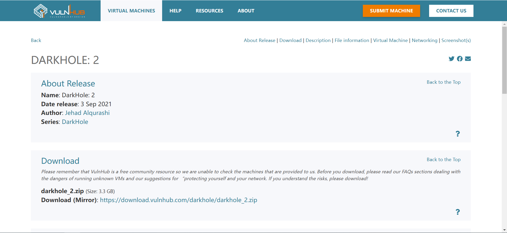507x233 pixels.
Task: Open the Help menu item
Action: (x=175, y=11)
